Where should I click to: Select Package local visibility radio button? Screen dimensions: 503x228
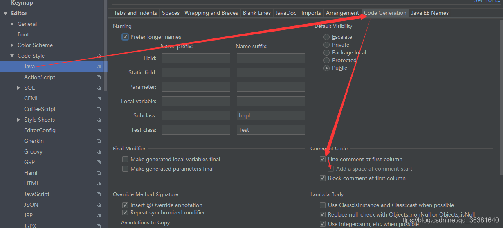[x=326, y=52]
